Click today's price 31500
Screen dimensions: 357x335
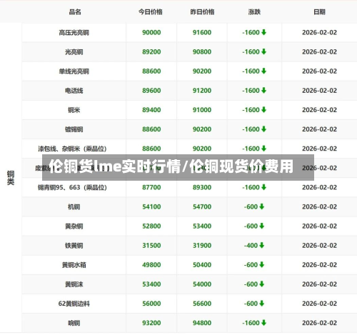[151, 245]
